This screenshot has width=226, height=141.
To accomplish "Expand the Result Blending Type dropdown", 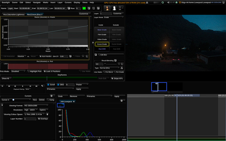I will click(x=109, y=68).
